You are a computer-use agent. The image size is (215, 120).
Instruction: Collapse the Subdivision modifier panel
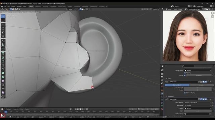[165, 82]
